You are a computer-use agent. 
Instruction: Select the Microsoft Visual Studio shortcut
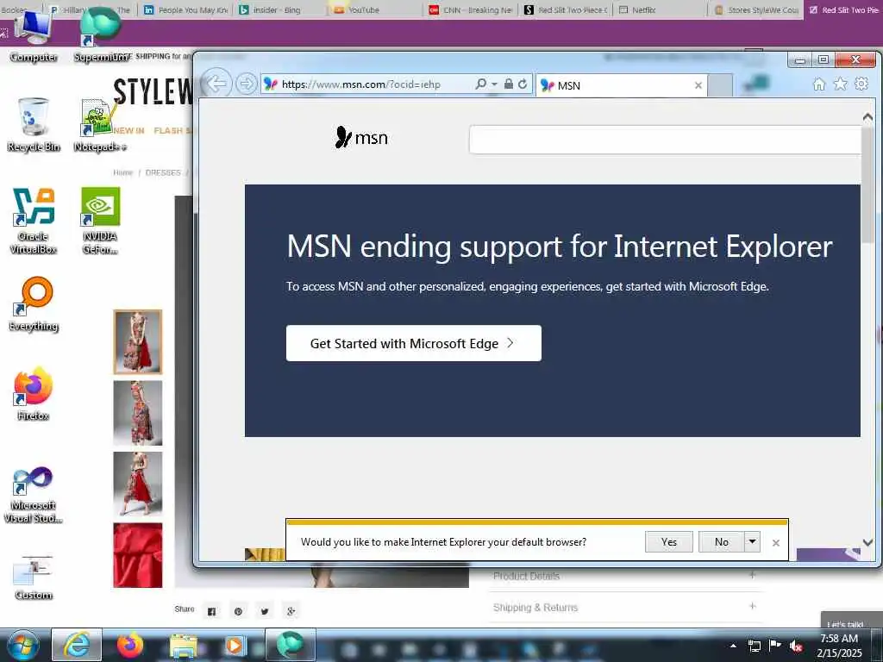[x=34, y=494]
